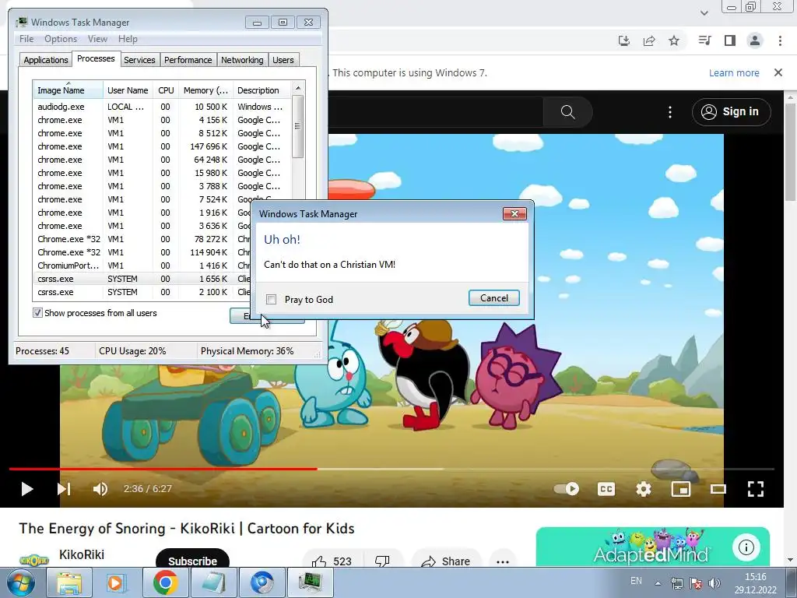Open Chrome media controls icon

click(704, 40)
